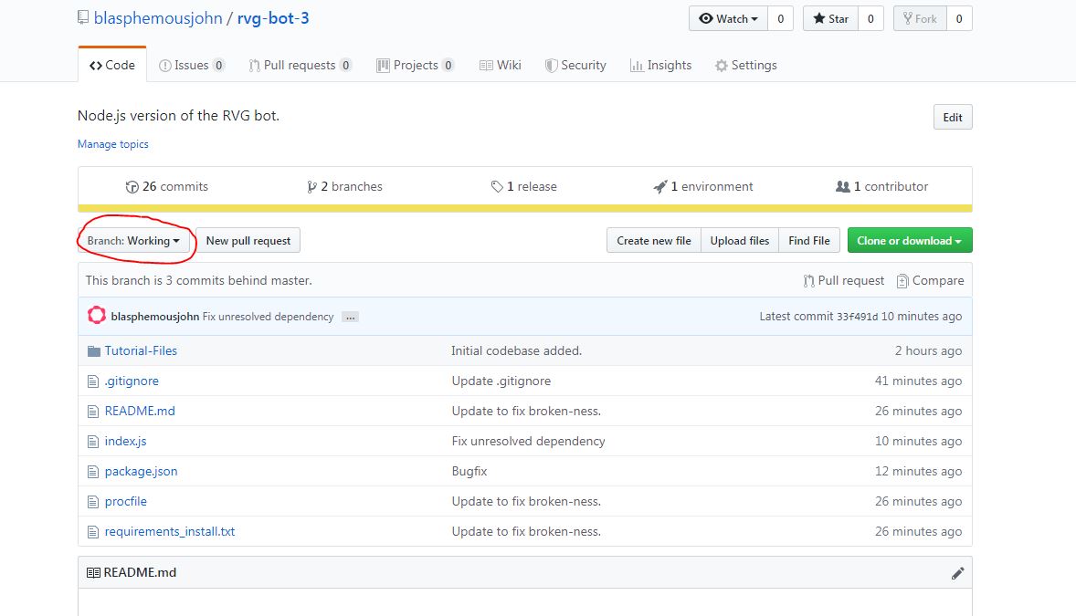
Task: Switch to the Code tab
Action: 111,65
